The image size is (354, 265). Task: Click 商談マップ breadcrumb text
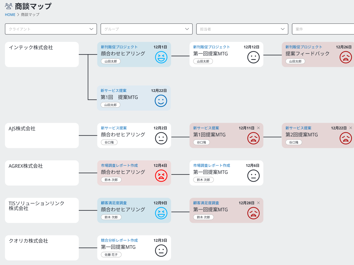click(x=30, y=15)
